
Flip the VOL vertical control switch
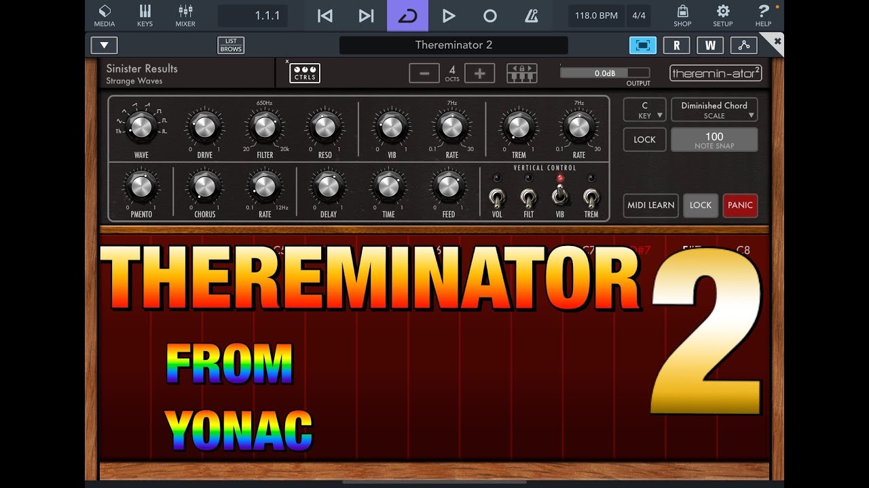coord(497,197)
